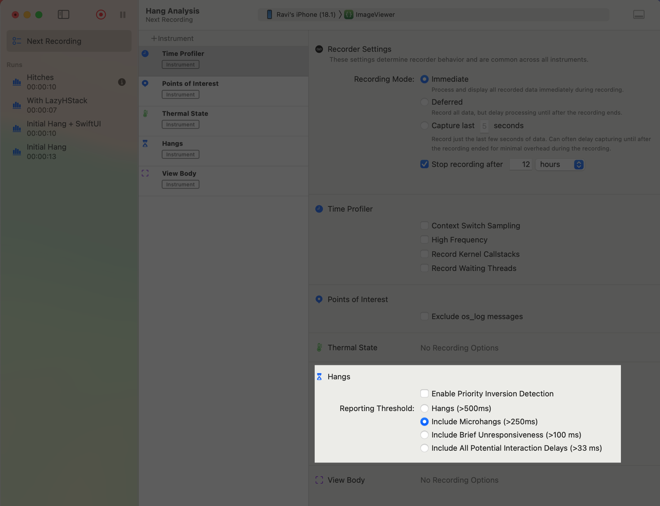
Task: Enable Priority Inversion Detection
Action: pyautogui.click(x=424, y=393)
